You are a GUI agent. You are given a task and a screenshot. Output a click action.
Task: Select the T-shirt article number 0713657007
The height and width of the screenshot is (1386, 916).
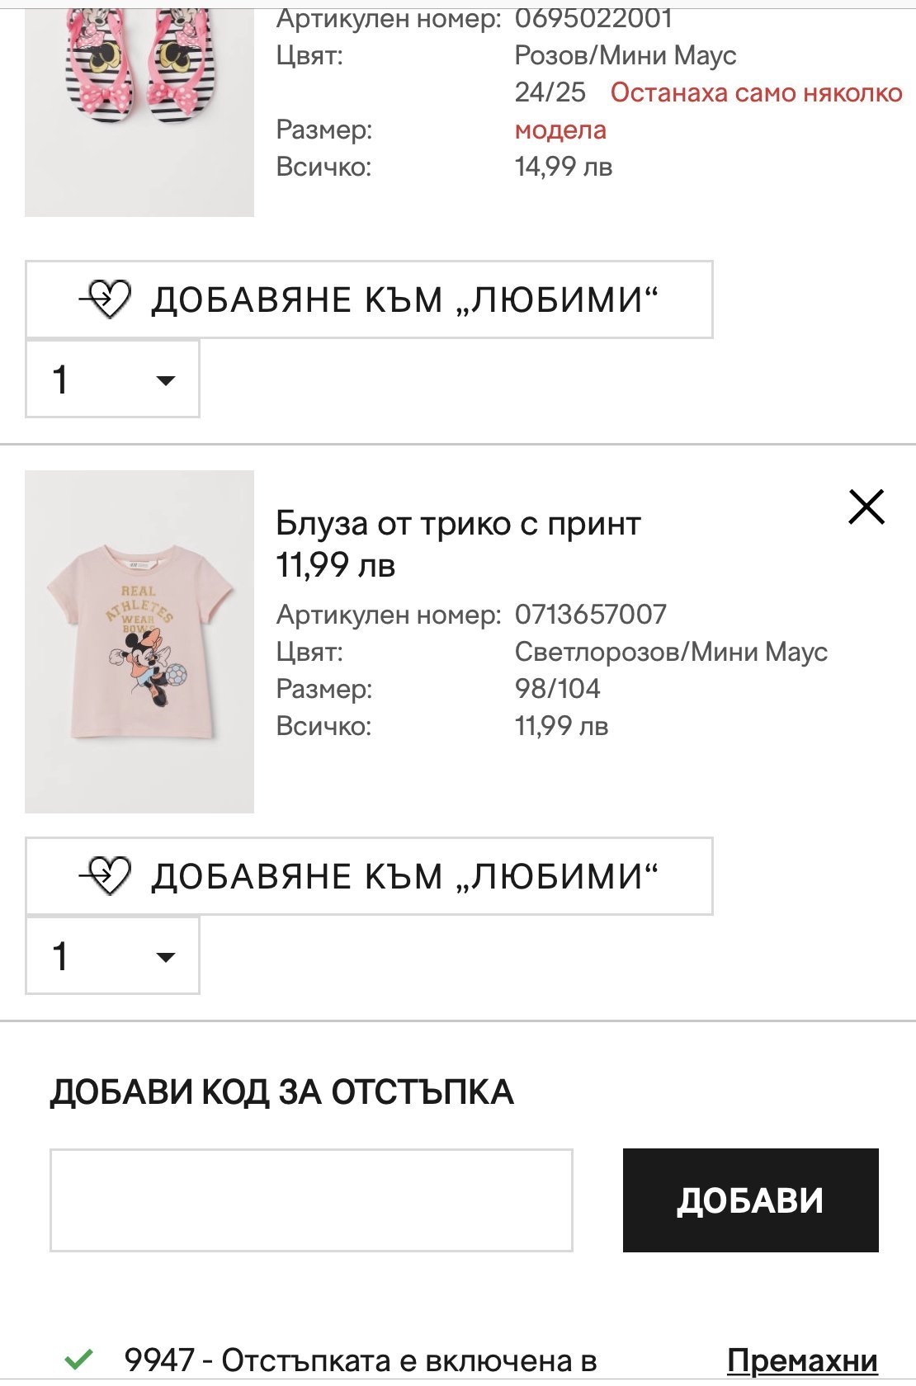590,615
